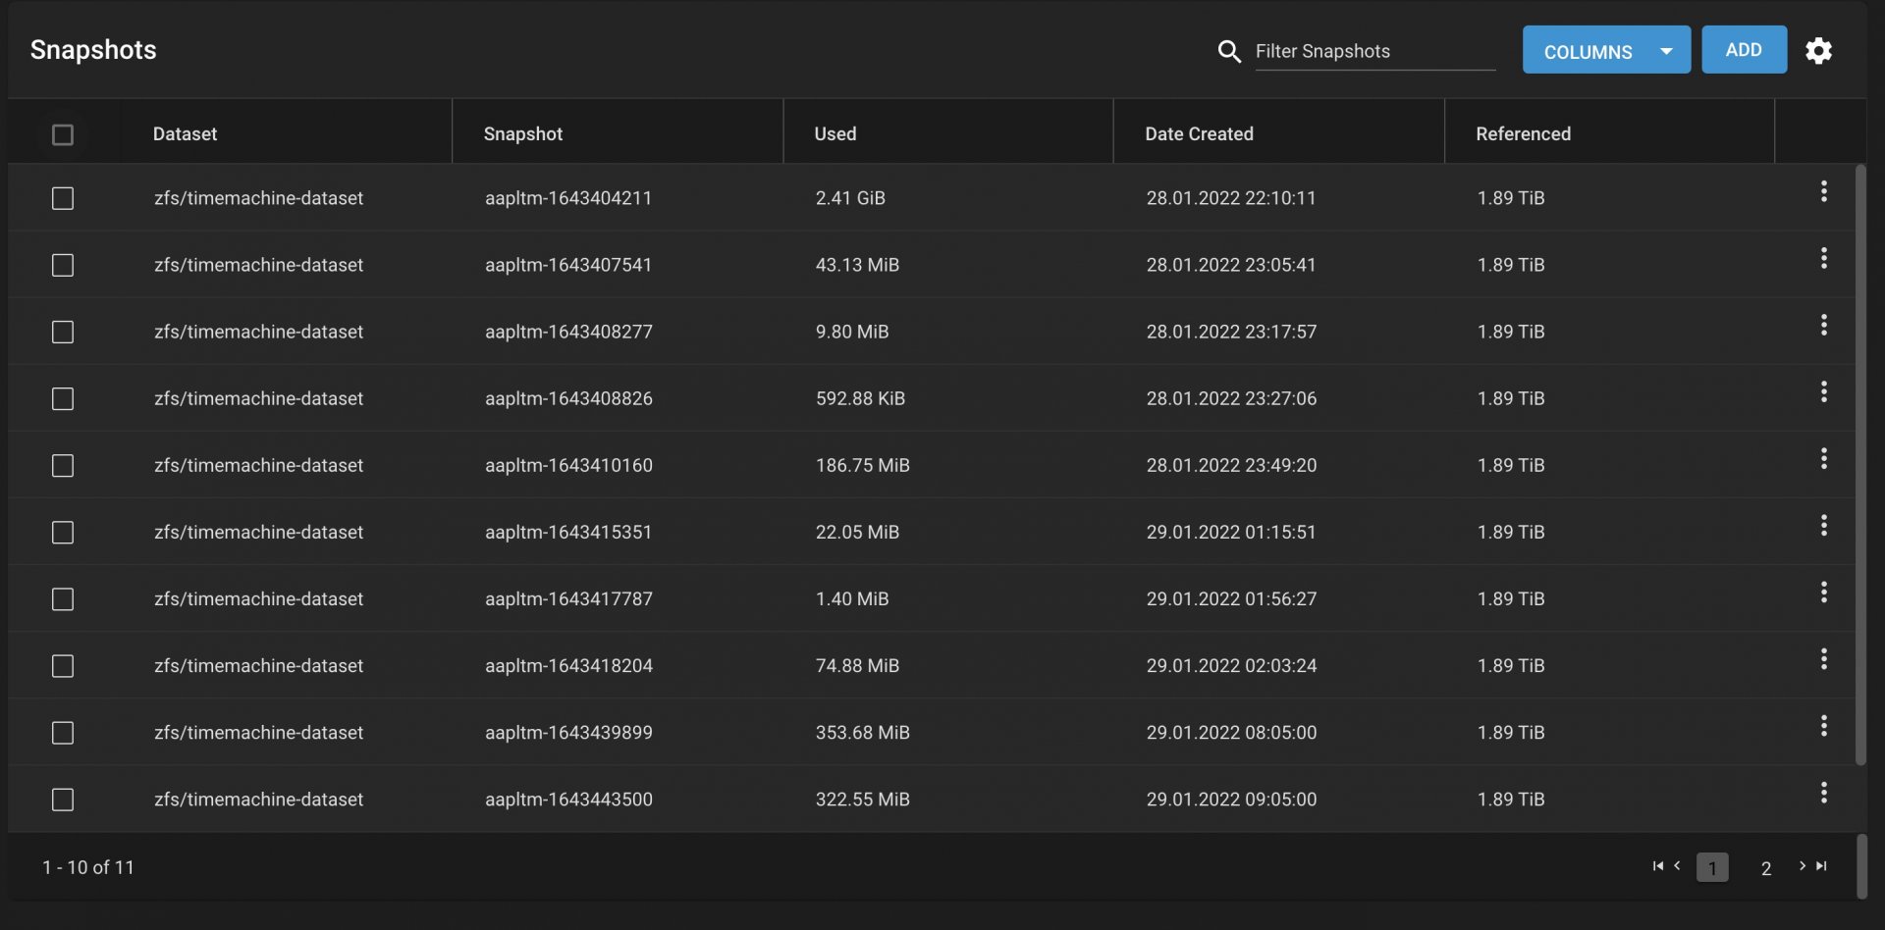Select page 1 in pagination
Viewport: 1885px width, 930px height.
[1712, 867]
